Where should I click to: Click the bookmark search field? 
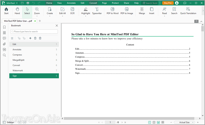[x=34, y=31]
